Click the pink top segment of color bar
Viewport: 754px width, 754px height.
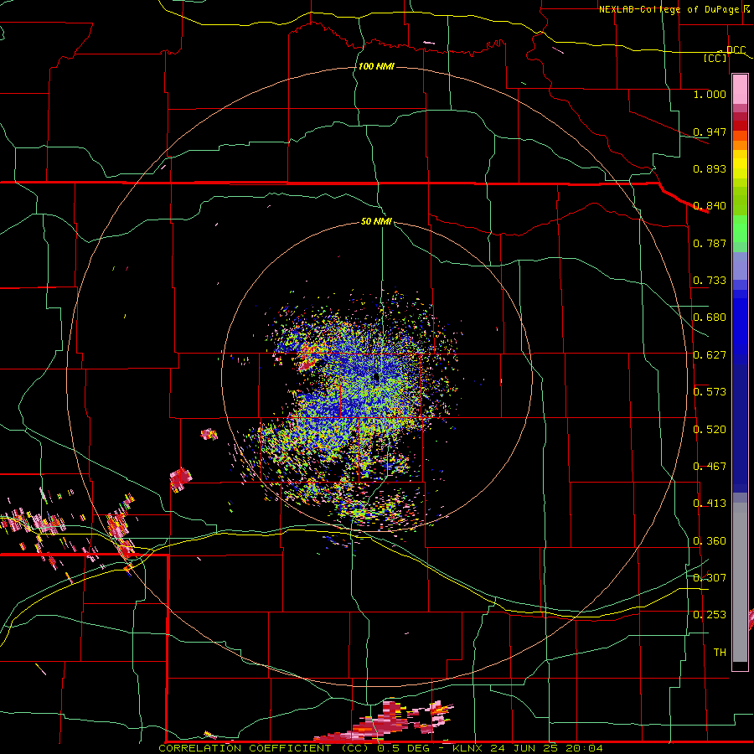click(x=740, y=89)
